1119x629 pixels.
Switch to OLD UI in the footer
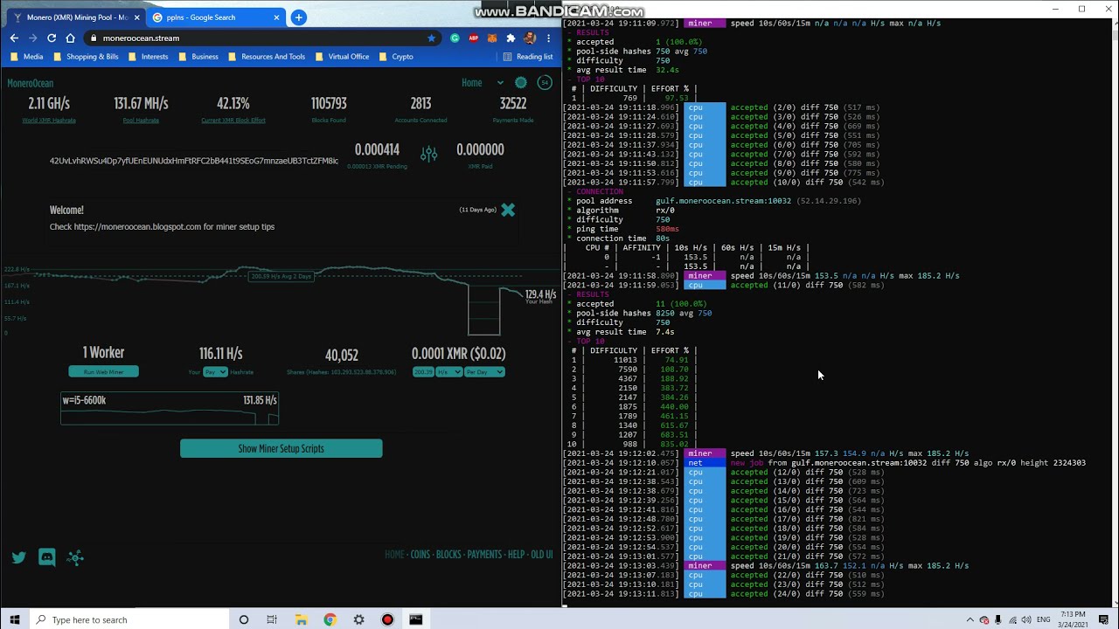tap(542, 555)
